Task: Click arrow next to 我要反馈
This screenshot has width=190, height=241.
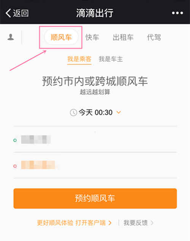Action: pos(152,223)
